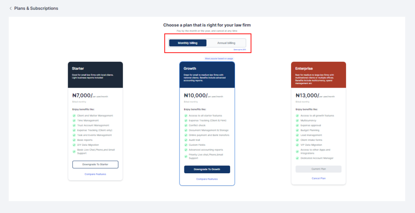
Task: Click the Most popular based on usage badge
Action: point(219,59)
